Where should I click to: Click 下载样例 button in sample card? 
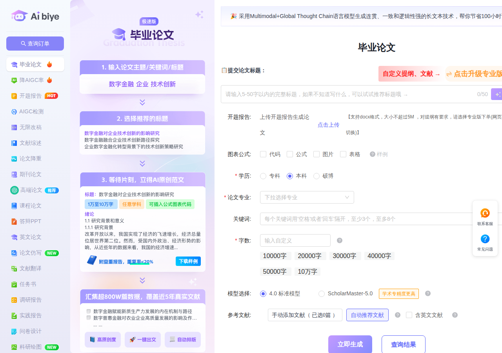188,261
